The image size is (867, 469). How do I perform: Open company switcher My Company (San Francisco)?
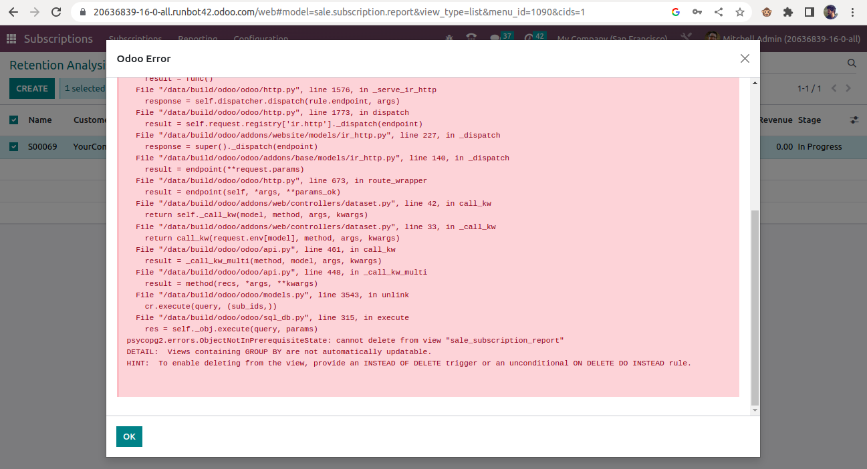(612, 39)
